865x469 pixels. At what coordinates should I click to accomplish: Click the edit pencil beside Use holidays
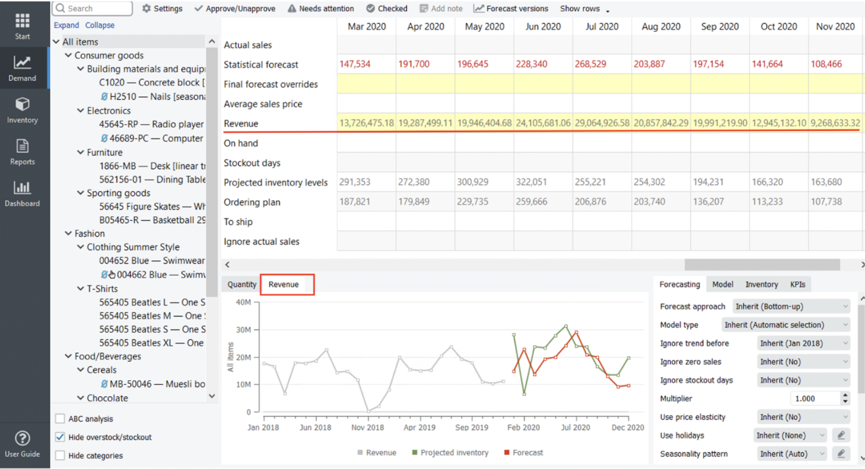coord(841,435)
